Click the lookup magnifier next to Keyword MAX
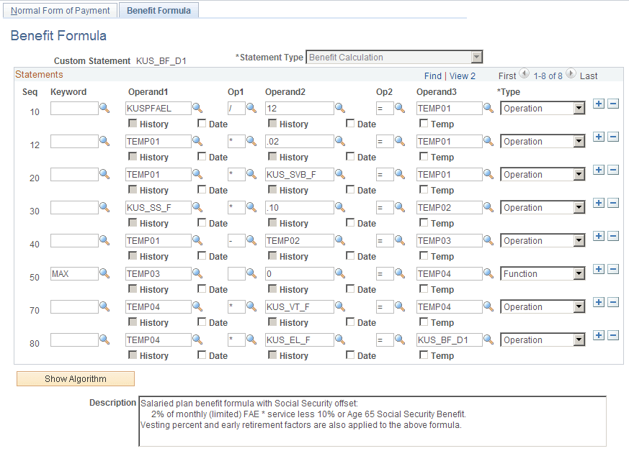 click(x=104, y=273)
